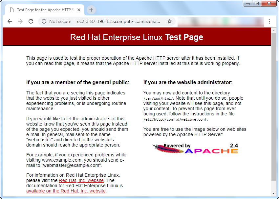Click the browser back arrow
This screenshot has height=199, width=279.
tap(10, 21)
